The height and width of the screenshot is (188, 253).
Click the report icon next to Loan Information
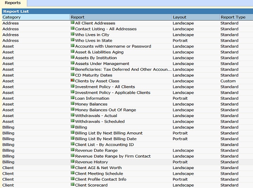point(72,98)
